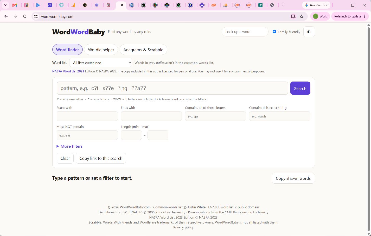Install app icon in address bar
Image resolution: width=371 pixels, height=236 pixels.
pos(293,16)
